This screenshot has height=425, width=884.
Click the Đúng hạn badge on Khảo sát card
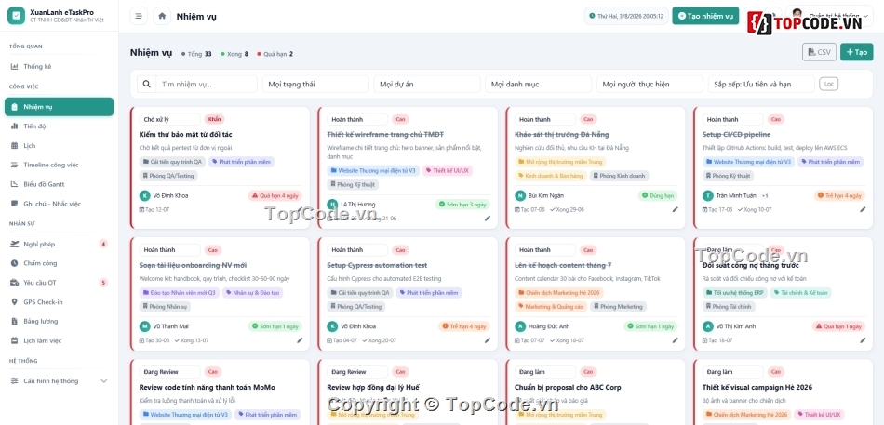[658, 195]
